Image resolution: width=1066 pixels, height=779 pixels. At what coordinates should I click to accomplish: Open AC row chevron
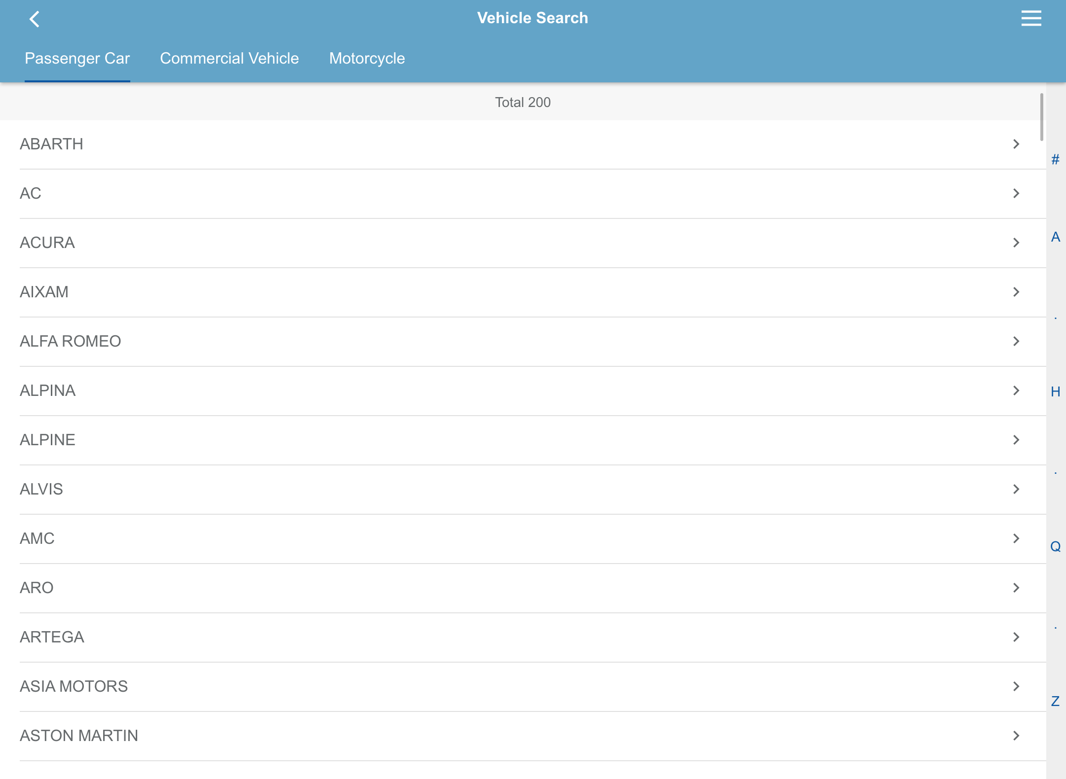click(1016, 193)
